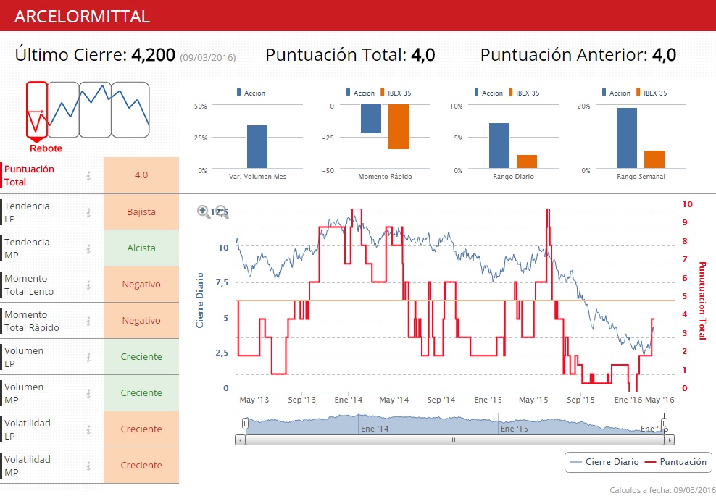The image size is (716, 496).
Task: Click Creciente value for Volatilidad MP
Action: tap(141, 466)
